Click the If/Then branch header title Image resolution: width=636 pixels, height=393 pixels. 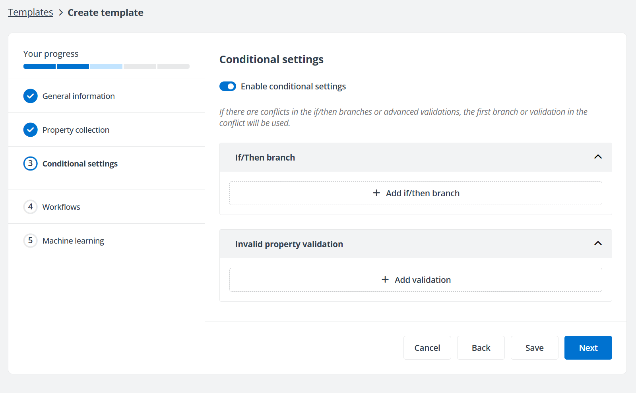tap(265, 158)
